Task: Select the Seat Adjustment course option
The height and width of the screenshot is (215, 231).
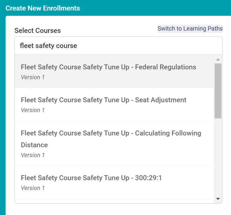Action: pyautogui.click(x=104, y=100)
